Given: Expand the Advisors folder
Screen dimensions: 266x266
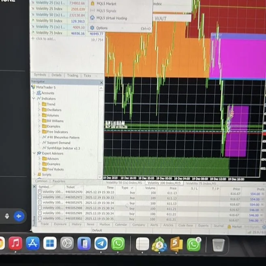Looking at the screenshot, I should pyautogui.click(x=39, y=159).
